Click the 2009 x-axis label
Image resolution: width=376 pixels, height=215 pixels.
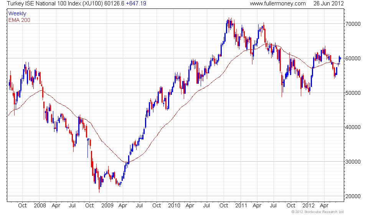107,206
